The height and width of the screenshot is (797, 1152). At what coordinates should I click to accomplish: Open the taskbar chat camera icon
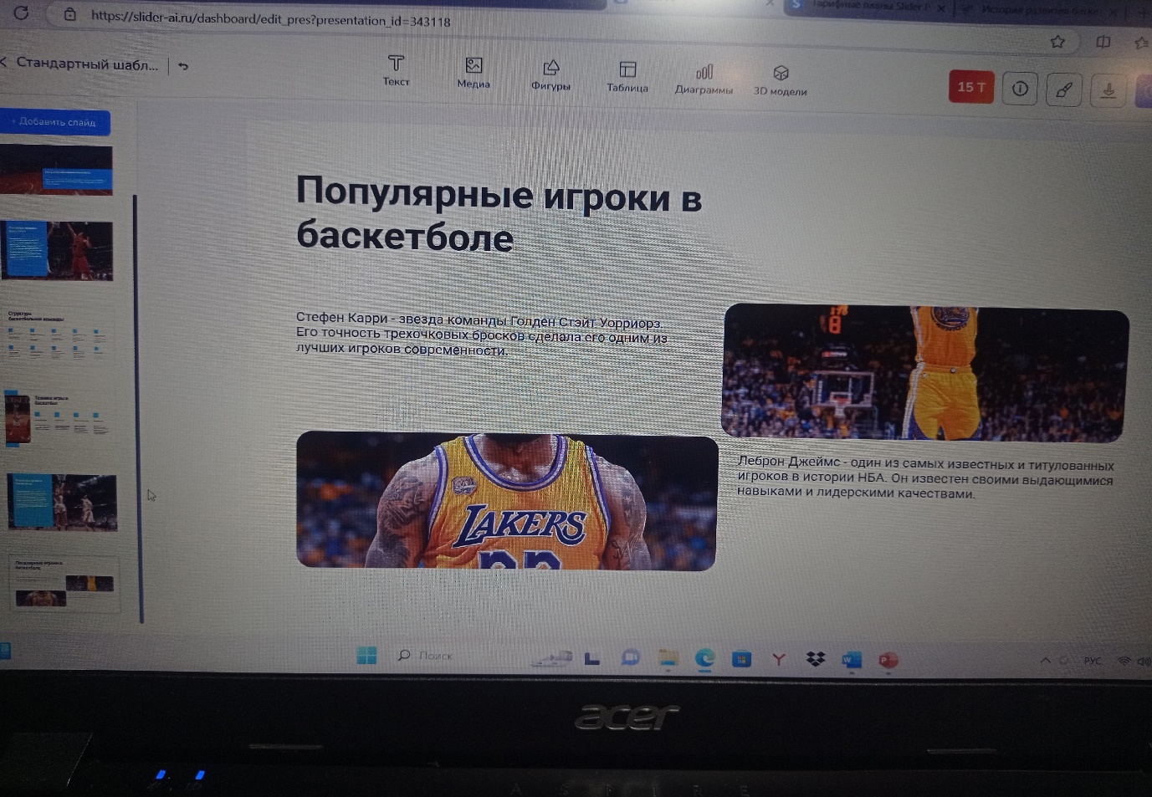click(x=631, y=658)
